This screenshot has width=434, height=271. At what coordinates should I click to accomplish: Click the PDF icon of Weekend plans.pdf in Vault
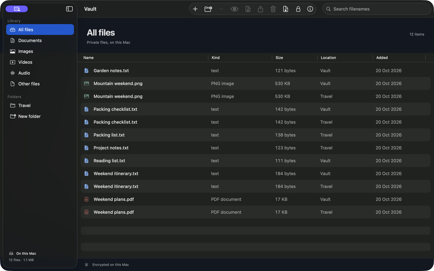pyautogui.click(x=87, y=199)
